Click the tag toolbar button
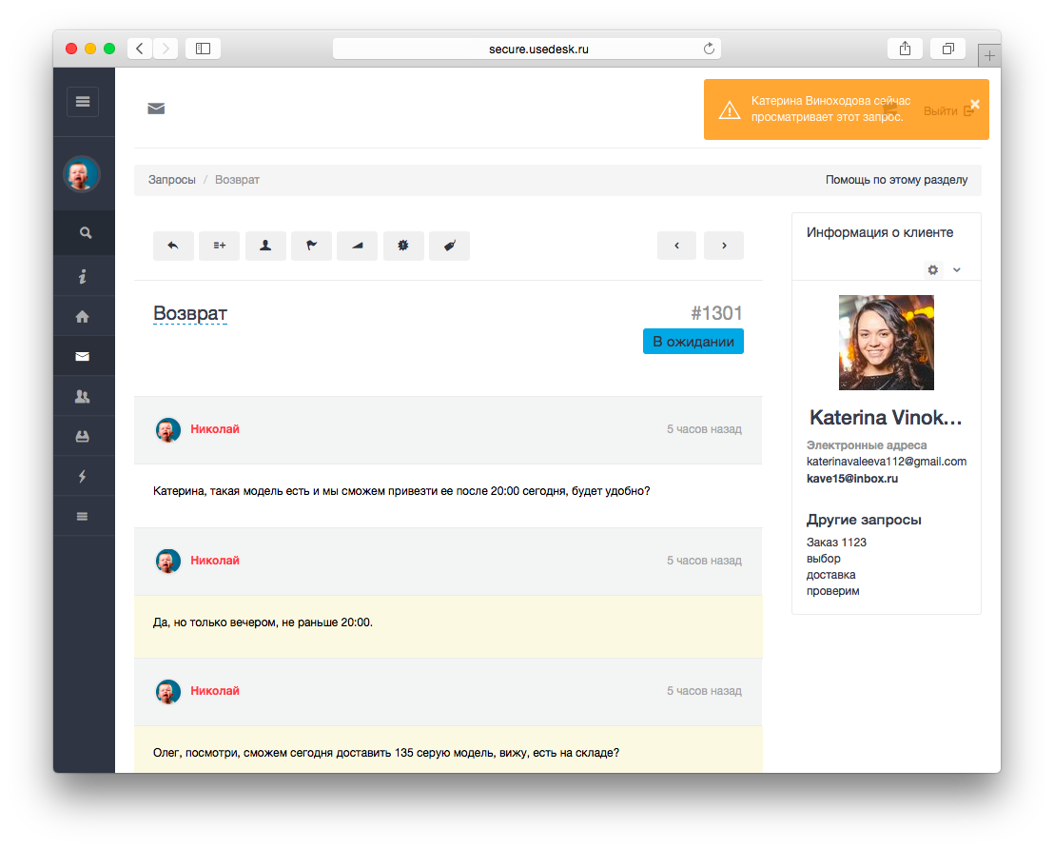 click(449, 246)
